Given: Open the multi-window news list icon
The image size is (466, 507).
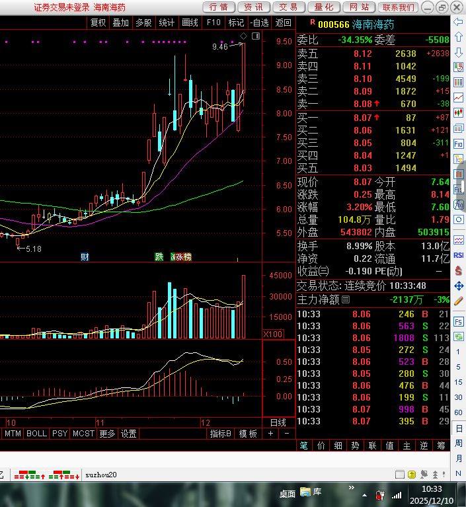Looking at the screenshot, I should (x=458, y=128).
